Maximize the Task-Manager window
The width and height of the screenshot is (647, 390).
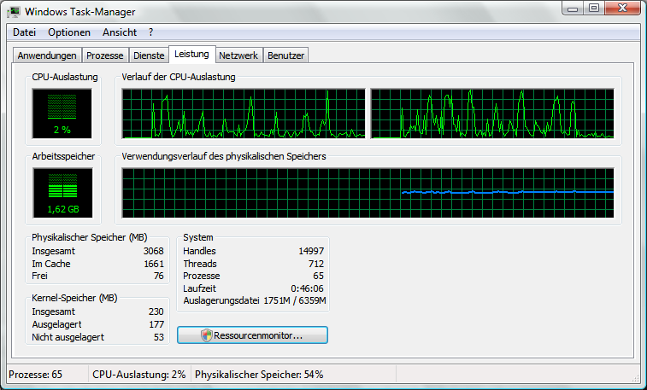594,9
